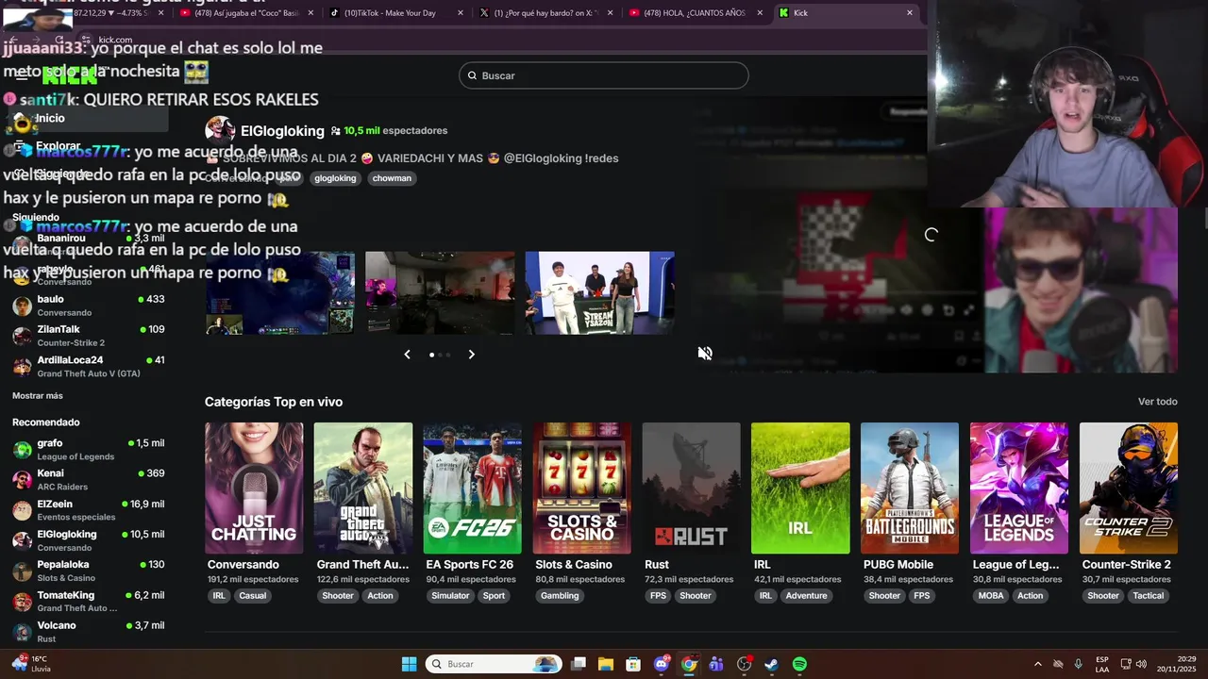Switch to 'HOLA, ¿CUANTOS AÑOS' YouTube tab
The height and width of the screenshot is (679, 1208).
pyautogui.click(x=695, y=13)
